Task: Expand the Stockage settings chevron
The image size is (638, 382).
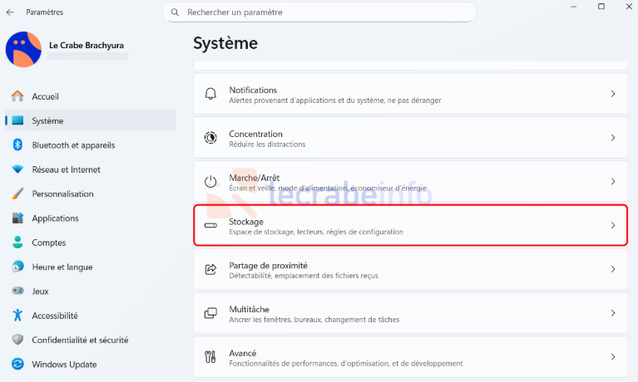Action: [x=613, y=226]
